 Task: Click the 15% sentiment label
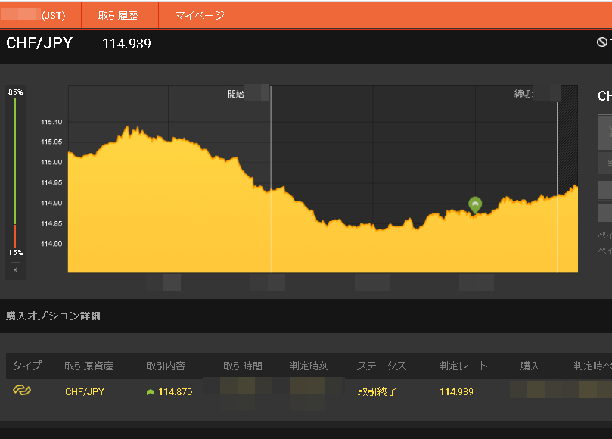point(16,253)
